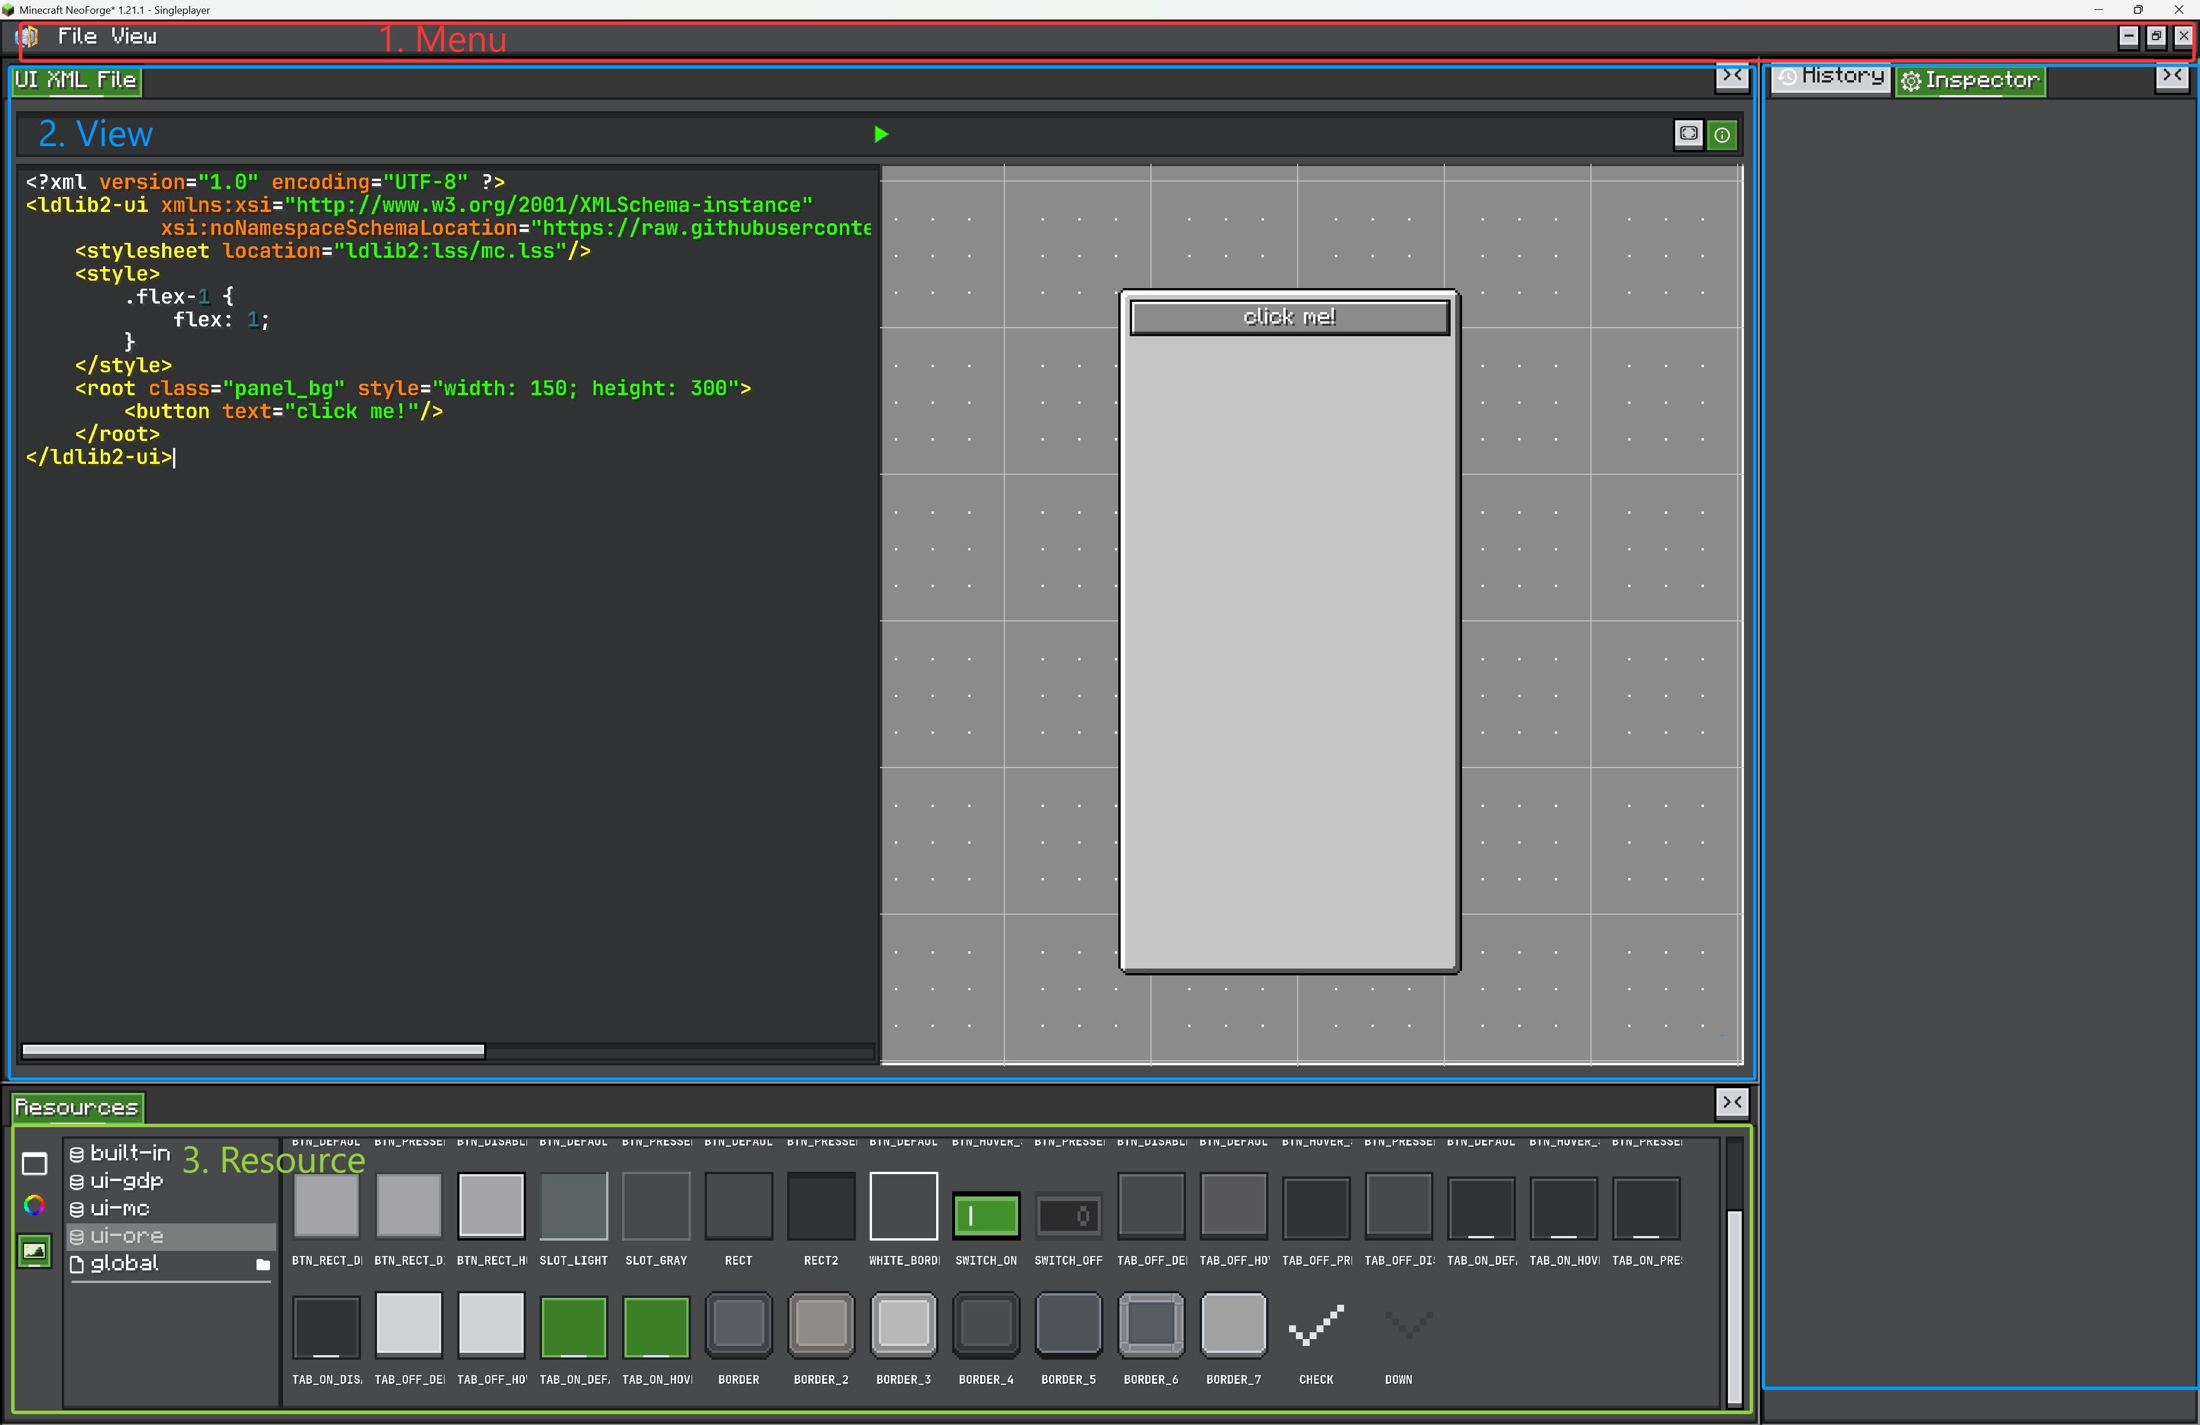The image size is (2200, 1425).
Task: Select the window-shaped resource type icon
Action: click(x=34, y=1163)
